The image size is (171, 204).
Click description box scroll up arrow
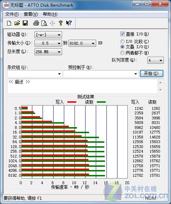tap(160, 83)
